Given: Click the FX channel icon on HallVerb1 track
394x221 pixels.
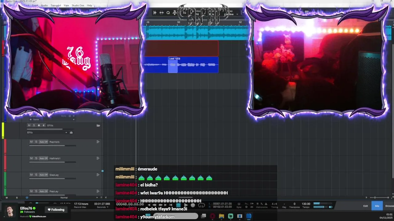Looking at the screenshot, I should click(x=98, y=158).
